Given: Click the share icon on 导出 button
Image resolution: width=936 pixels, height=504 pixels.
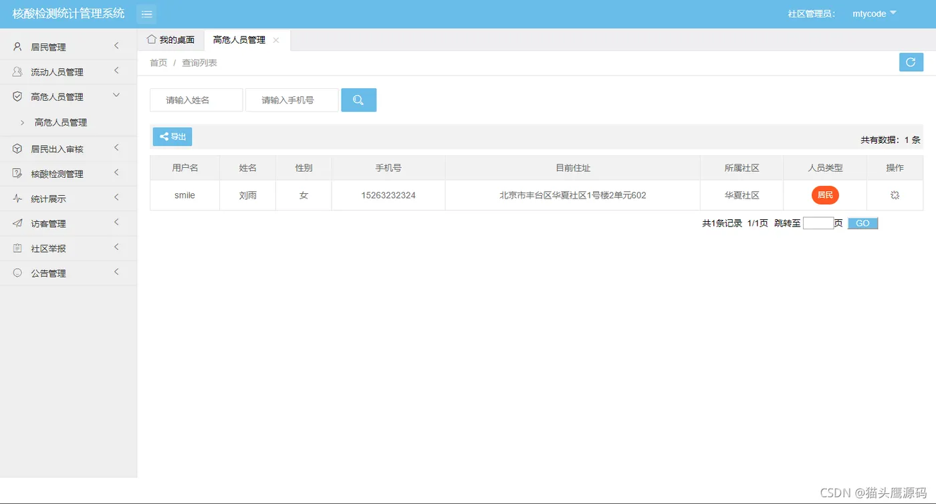Looking at the screenshot, I should point(164,136).
